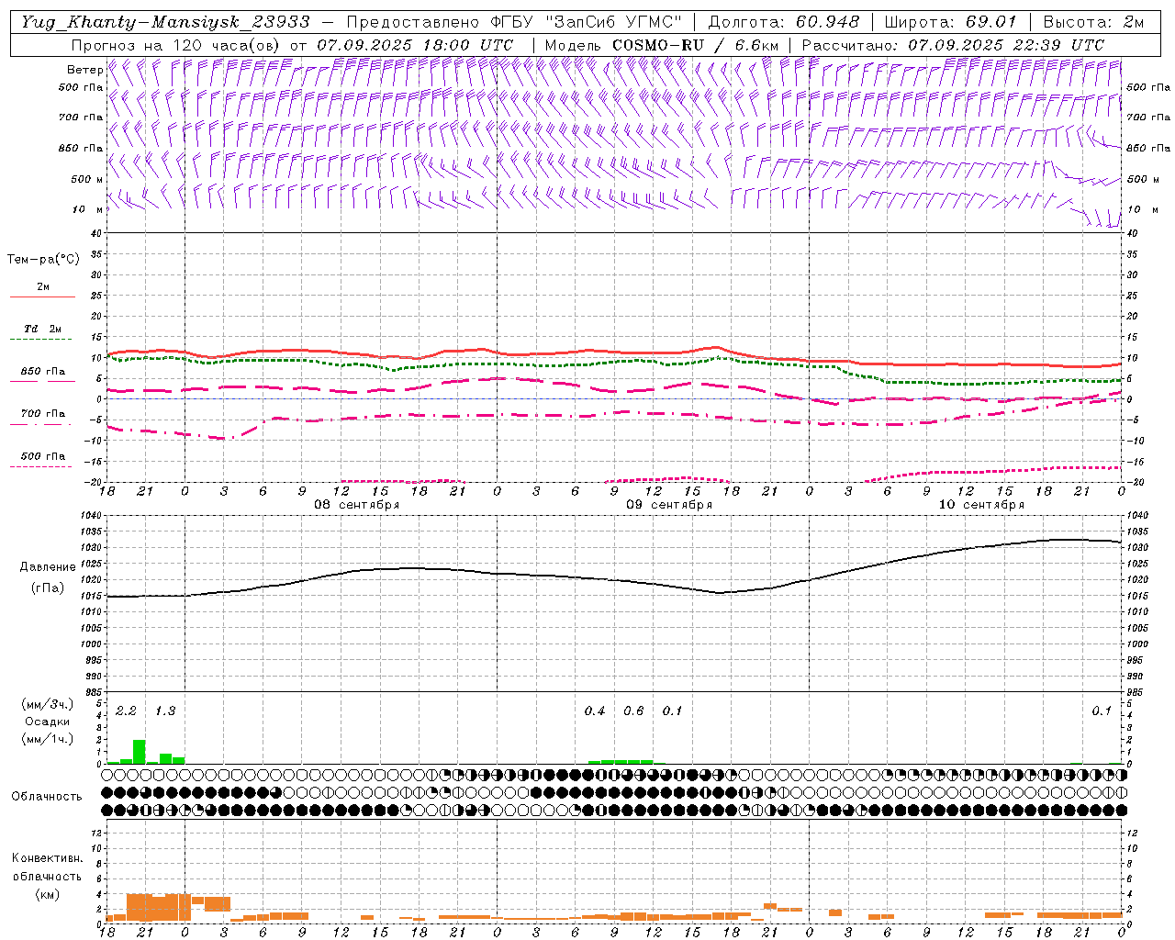Click the 'Конвективн.' convective cloud label

click(x=47, y=858)
